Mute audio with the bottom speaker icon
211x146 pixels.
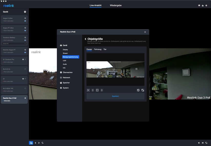pos(199,143)
